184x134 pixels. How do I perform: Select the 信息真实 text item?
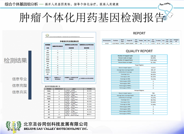click(x=20, y=92)
